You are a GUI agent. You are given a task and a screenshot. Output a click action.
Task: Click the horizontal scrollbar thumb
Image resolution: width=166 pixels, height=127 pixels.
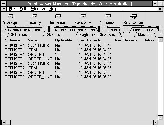click(x=8, y=122)
